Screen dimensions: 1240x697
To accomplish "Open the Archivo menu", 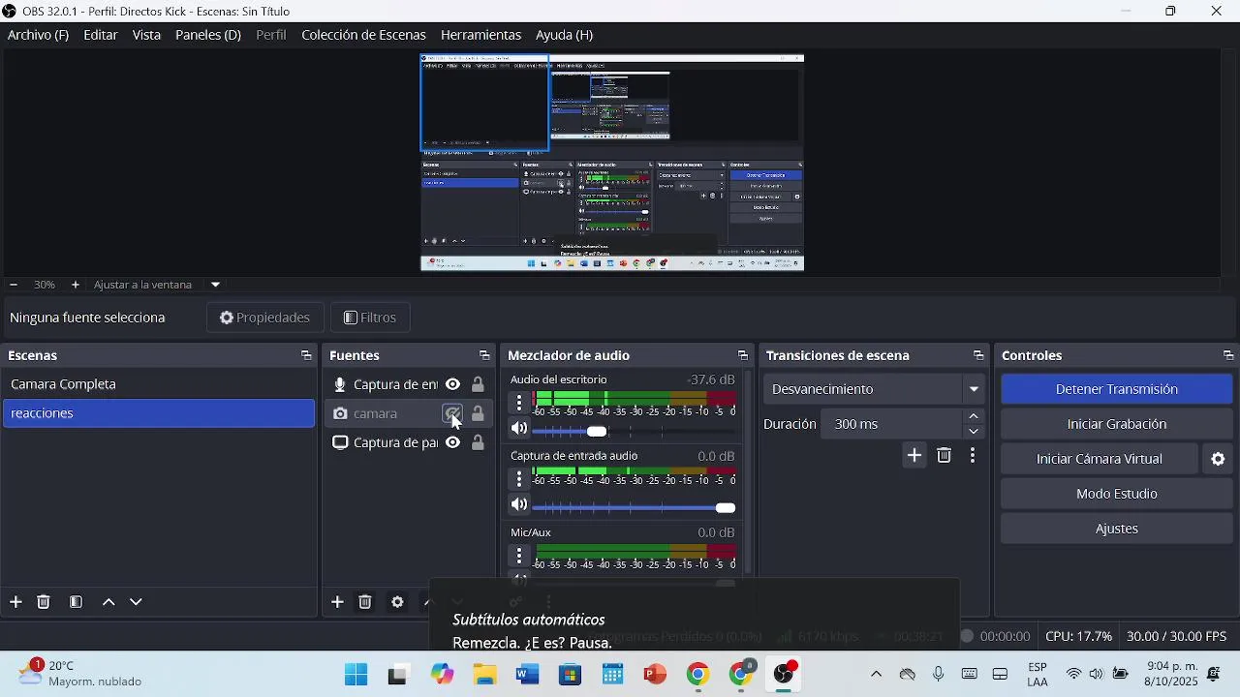I will point(38,35).
